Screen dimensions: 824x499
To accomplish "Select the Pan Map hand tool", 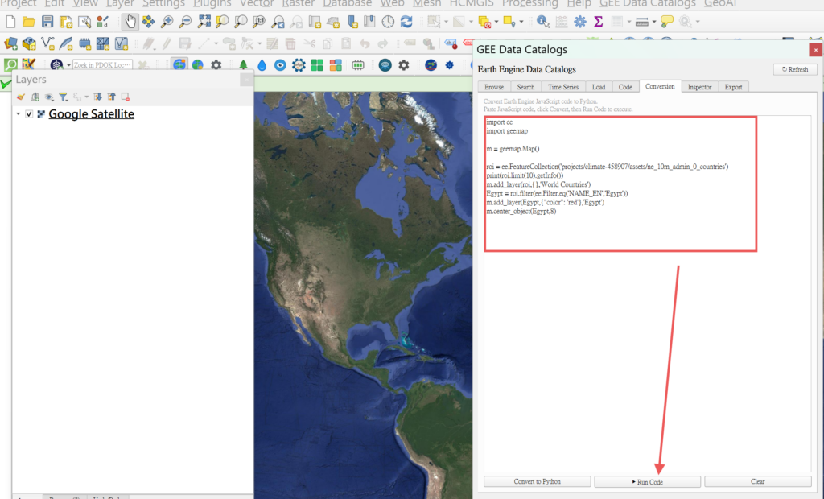I will [x=130, y=21].
